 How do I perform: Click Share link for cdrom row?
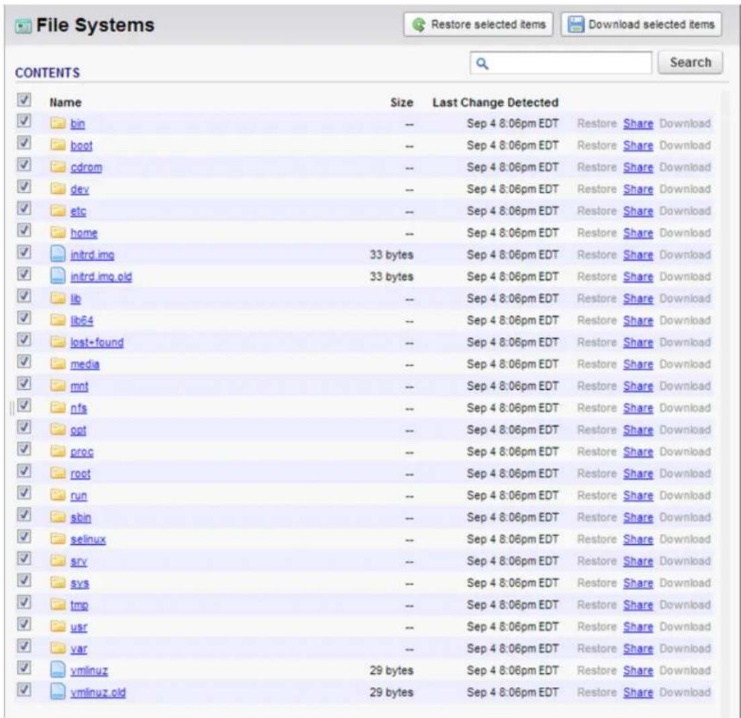click(x=638, y=167)
